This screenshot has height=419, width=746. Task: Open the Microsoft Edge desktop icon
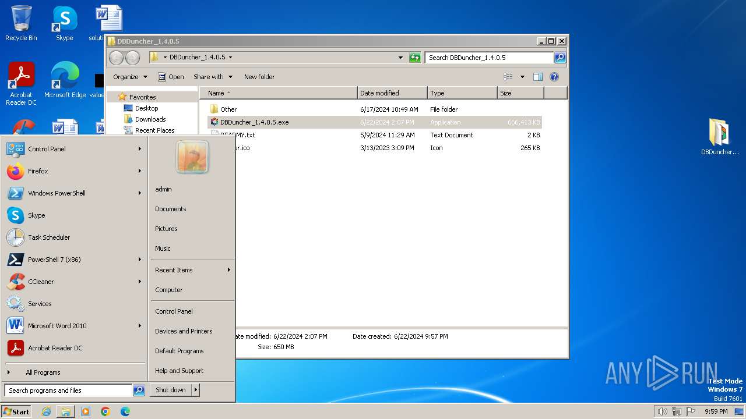click(65, 80)
